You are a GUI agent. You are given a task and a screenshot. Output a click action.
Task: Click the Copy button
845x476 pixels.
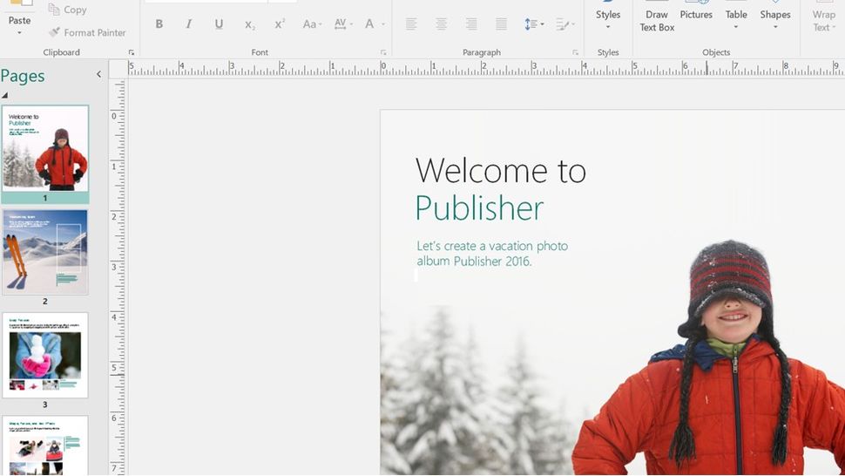tap(67, 10)
